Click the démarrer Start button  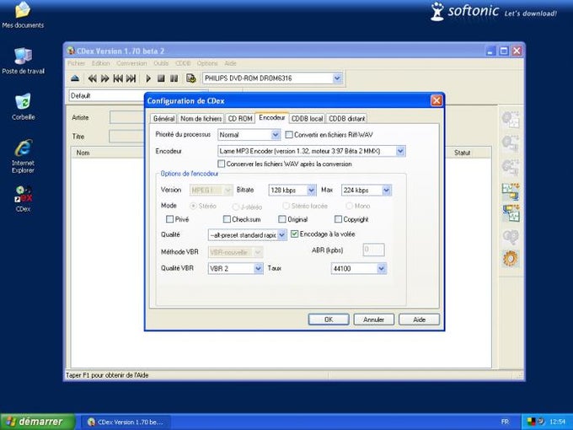[x=32, y=421]
